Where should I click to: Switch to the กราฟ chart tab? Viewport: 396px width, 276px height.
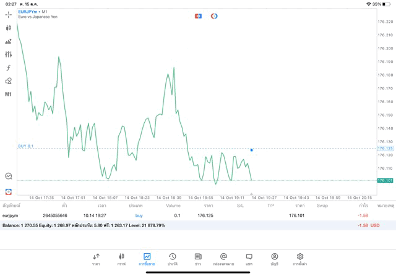click(121, 259)
